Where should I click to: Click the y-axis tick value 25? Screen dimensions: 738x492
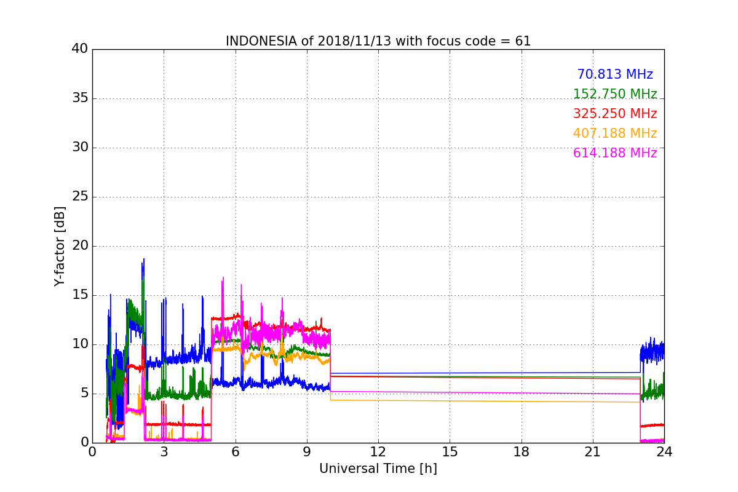pyautogui.click(x=79, y=197)
